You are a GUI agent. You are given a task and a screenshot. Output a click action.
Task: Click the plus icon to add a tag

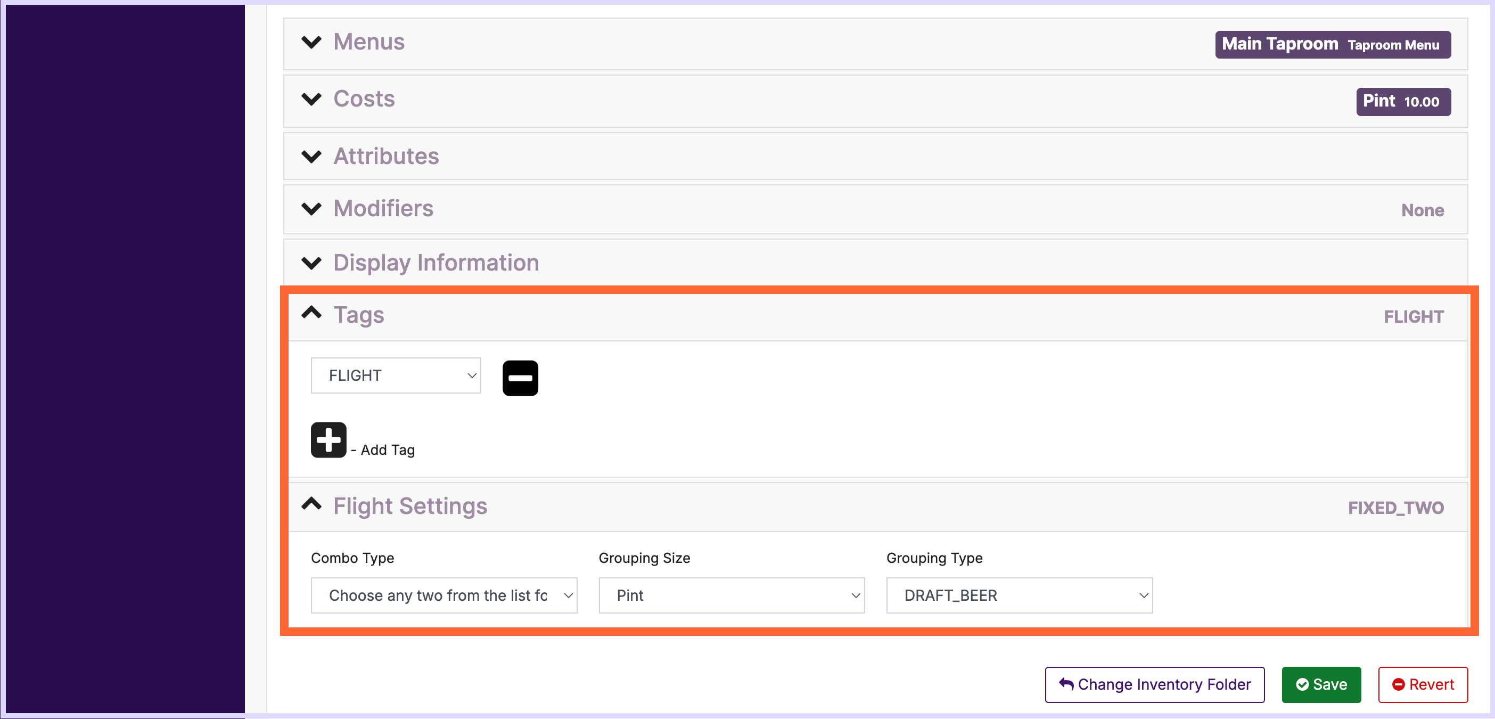coord(328,439)
